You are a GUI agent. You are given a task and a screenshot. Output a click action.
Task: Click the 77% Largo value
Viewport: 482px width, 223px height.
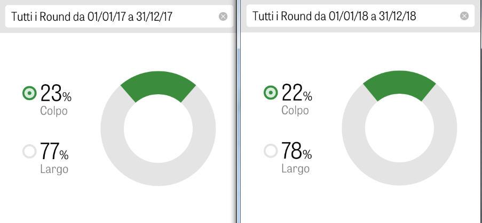(x=54, y=152)
